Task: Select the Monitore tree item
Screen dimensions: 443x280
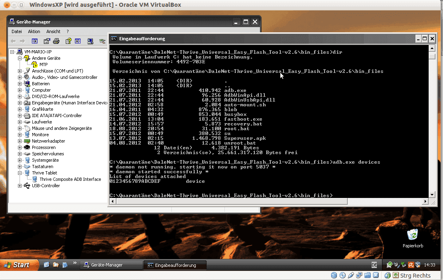Action: (x=40, y=135)
